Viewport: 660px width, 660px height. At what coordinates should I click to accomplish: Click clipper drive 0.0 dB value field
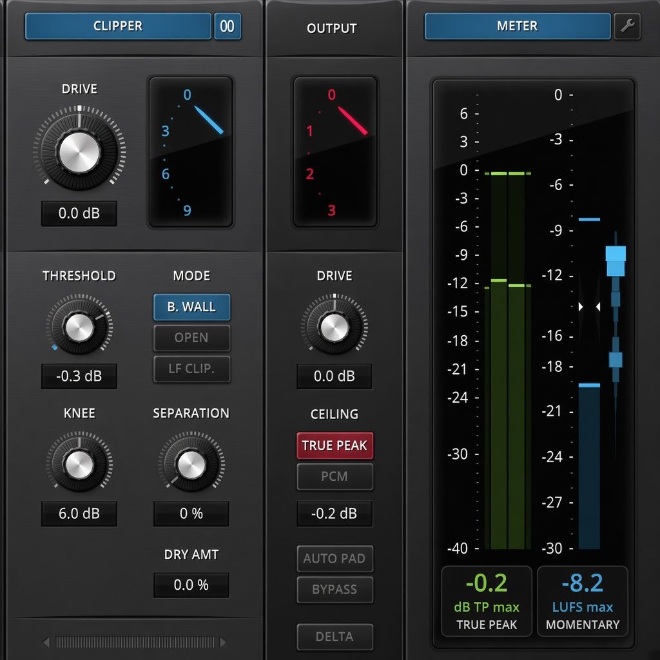(x=79, y=213)
